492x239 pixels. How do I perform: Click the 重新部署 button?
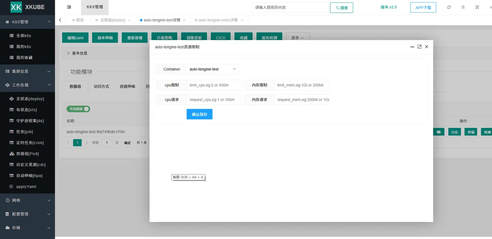135,38
